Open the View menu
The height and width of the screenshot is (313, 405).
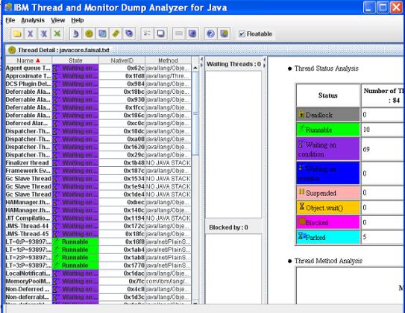click(57, 20)
